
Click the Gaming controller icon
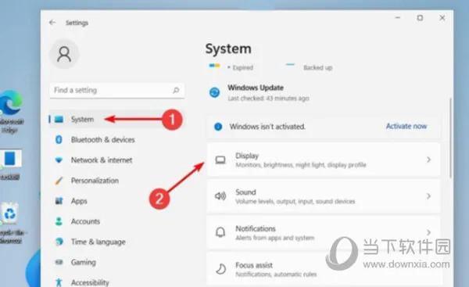tap(59, 262)
